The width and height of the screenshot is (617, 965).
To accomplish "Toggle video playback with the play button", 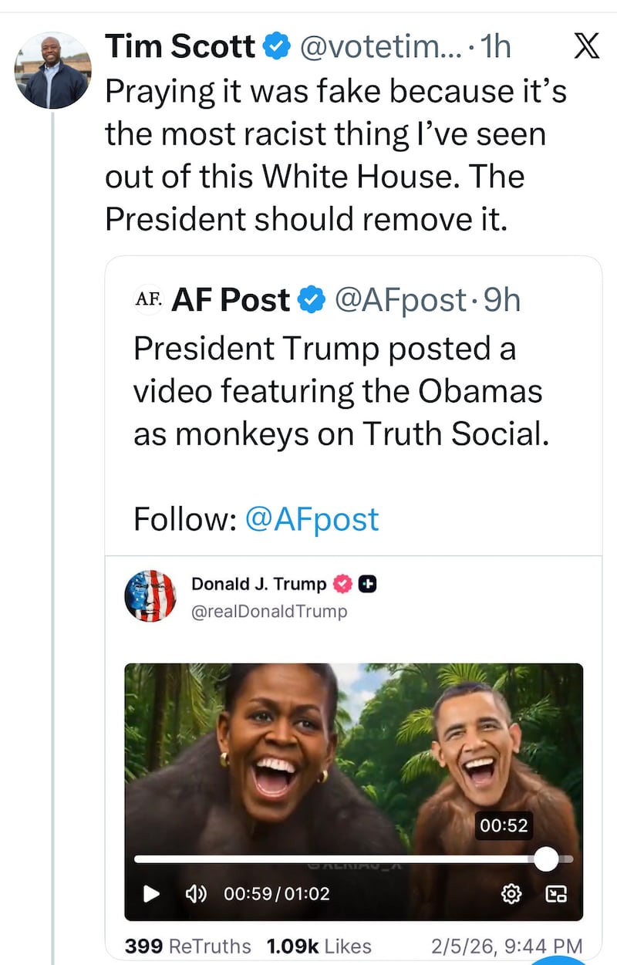I will 151,894.
